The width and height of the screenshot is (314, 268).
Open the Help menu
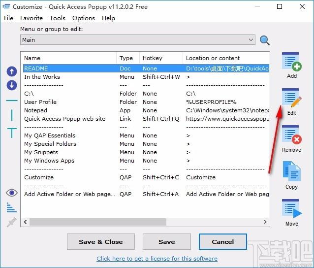click(x=108, y=18)
